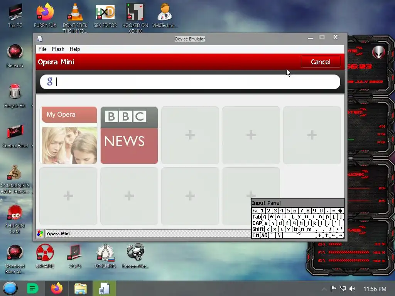Toggle the áü accent key on the Input Panel

(x=264, y=235)
